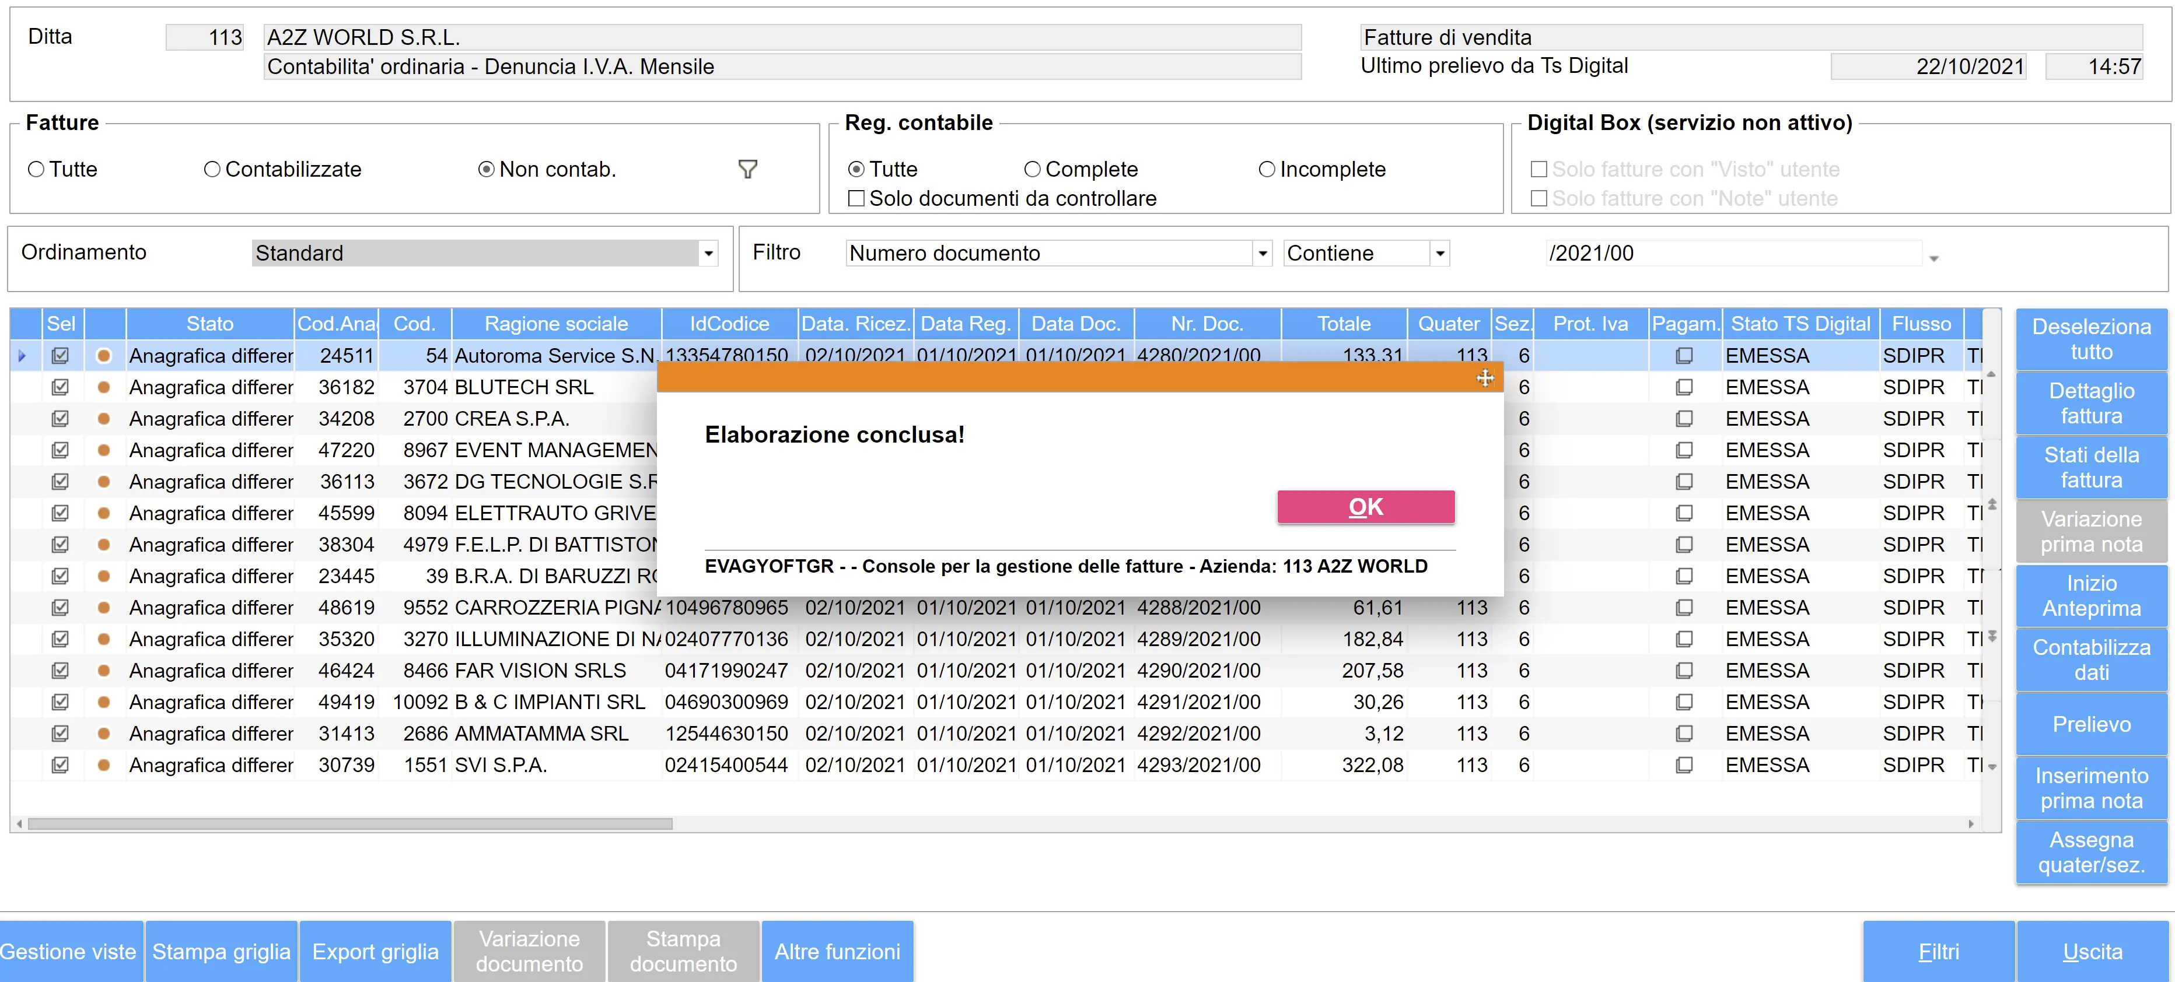
Task: Click row pointer arrow next to the Autoroma Service row
Action: [22, 356]
